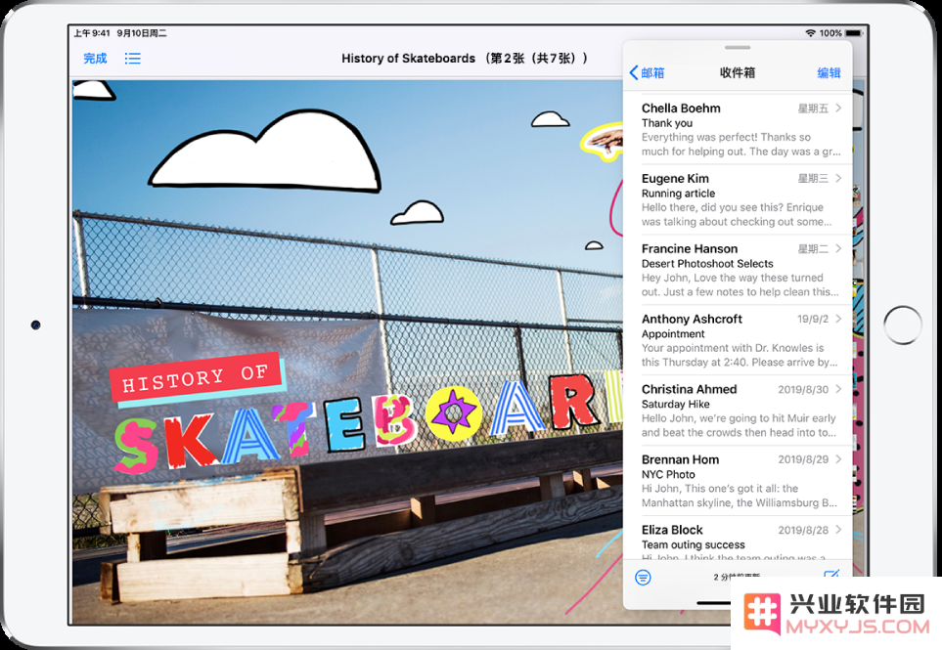This screenshot has width=942, height=650.
Task: Select the large white cloud drawing on the slide
Action: (x=265, y=152)
